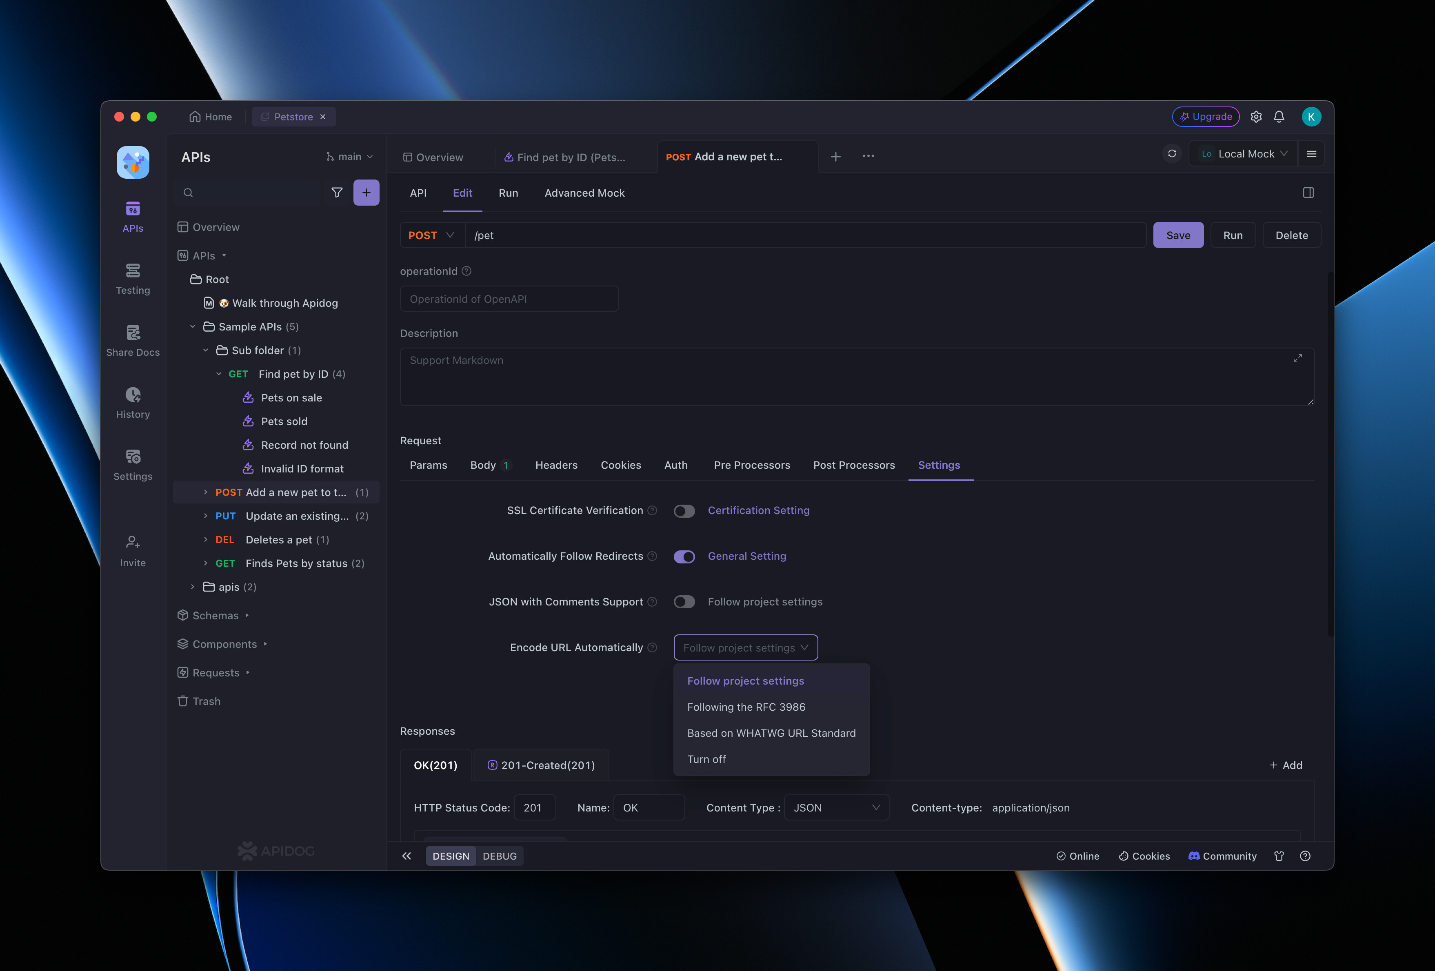This screenshot has height=971, width=1435.
Task: Open notifications bell icon
Action: tap(1279, 117)
